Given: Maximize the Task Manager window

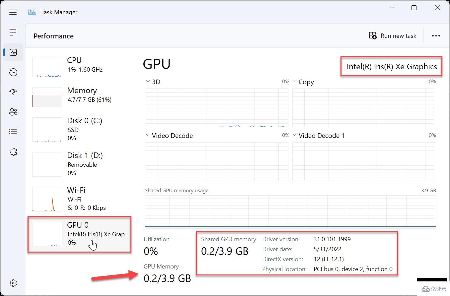Looking at the screenshot, I should [x=414, y=8].
